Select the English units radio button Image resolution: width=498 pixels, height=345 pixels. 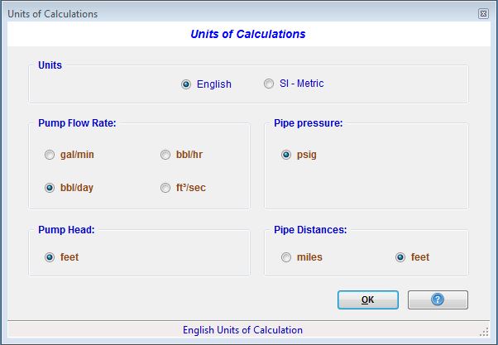tap(186, 84)
